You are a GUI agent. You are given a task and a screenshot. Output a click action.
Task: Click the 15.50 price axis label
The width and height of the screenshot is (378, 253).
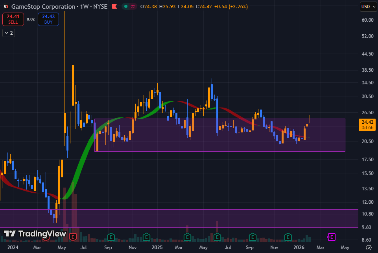click(368, 173)
